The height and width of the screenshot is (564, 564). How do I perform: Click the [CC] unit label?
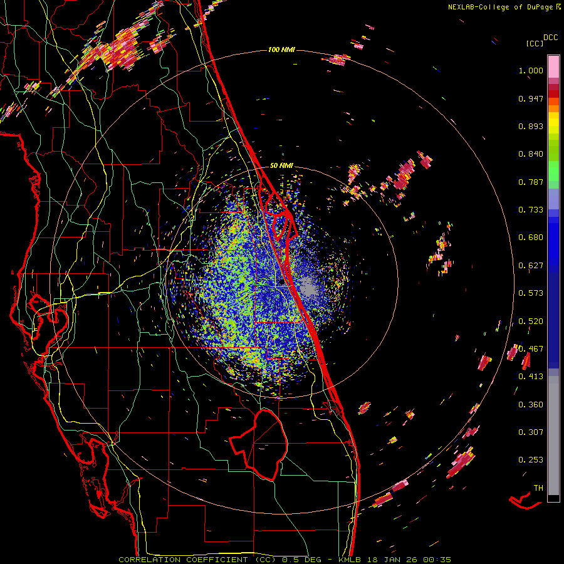coord(535,43)
